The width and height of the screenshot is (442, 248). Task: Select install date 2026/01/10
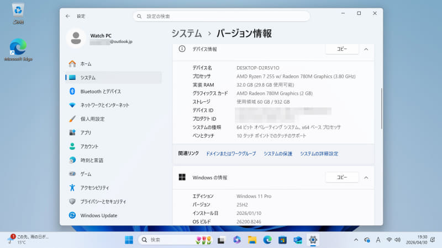coord(249,213)
